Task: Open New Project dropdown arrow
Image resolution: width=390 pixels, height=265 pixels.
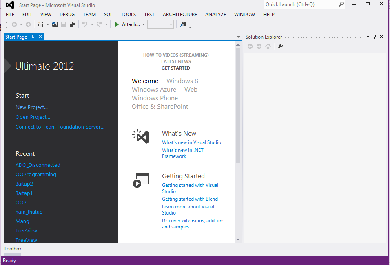Action: [x=47, y=24]
